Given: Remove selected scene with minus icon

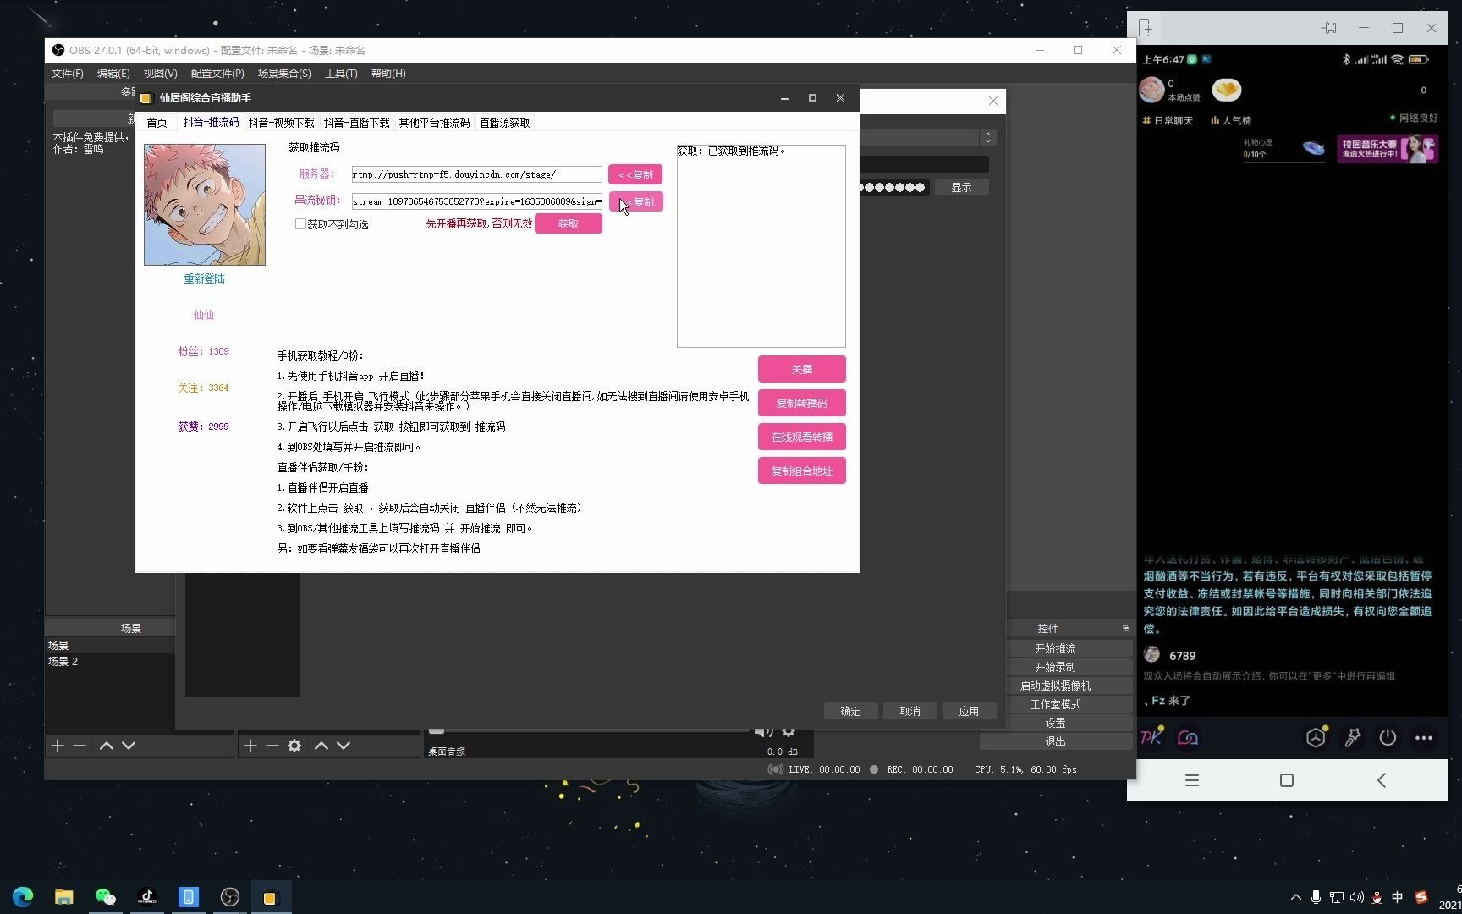Looking at the screenshot, I should pyautogui.click(x=80, y=746).
